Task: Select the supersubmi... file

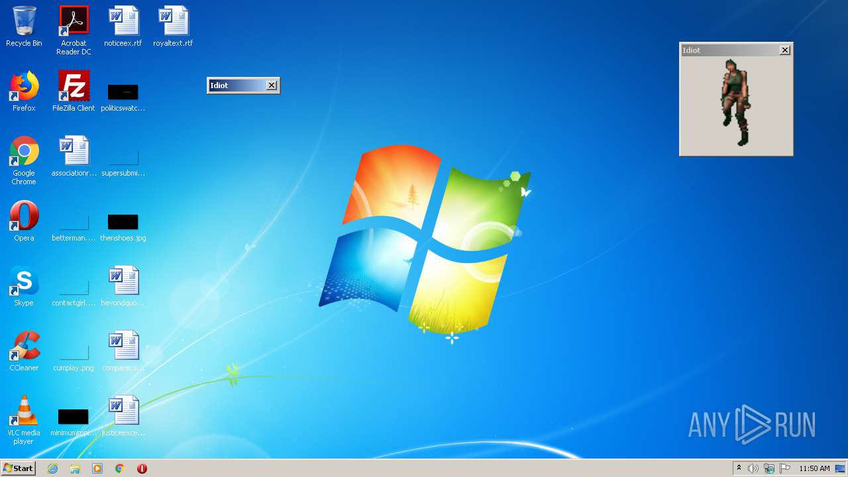Action: pyautogui.click(x=123, y=162)
